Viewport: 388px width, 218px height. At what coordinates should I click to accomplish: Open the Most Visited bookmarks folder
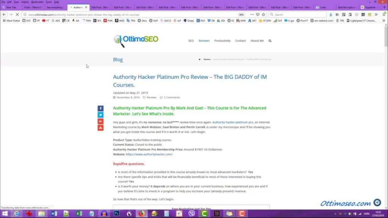click(x=11, y=21)
